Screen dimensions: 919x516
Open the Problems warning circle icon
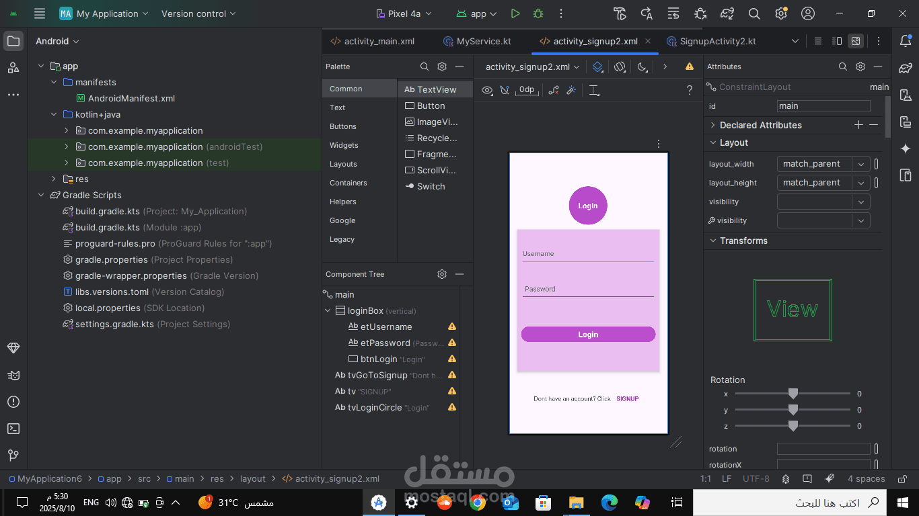(13, 402)
